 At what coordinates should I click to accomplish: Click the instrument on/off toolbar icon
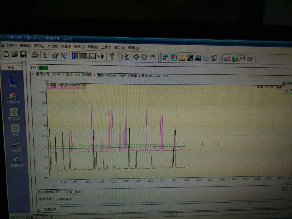click(126, 57)
